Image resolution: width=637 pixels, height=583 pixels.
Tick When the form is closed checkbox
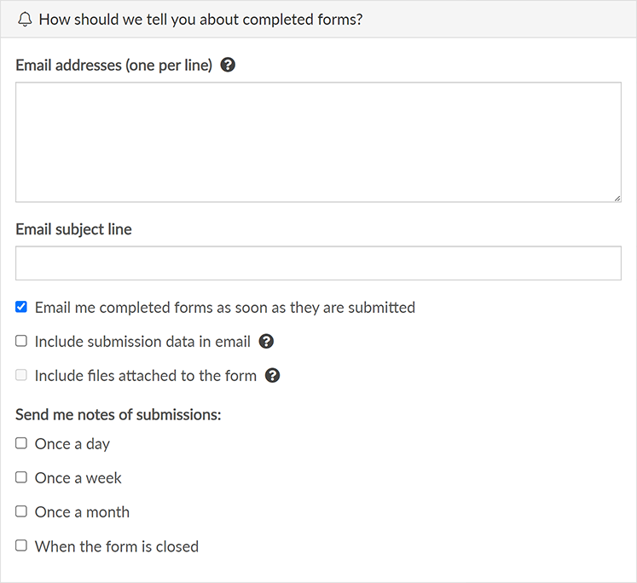click(21, 545)
